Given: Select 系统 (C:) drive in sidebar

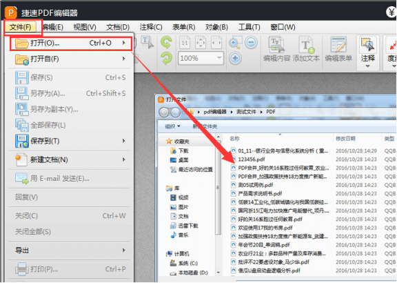Looking at the screenshot, I should 184,263.
